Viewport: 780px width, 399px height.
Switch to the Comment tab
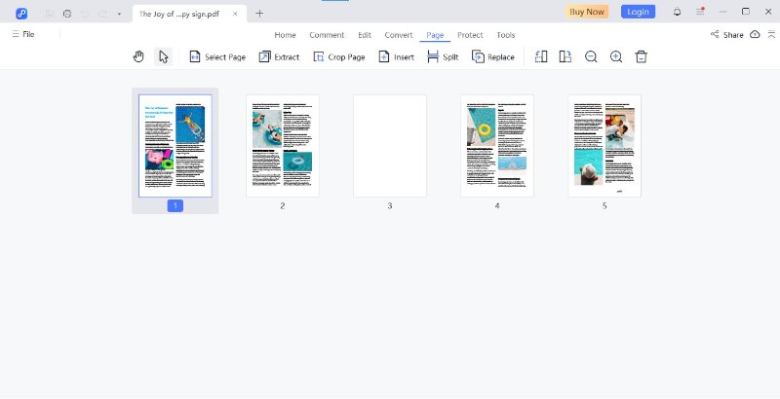(327, 35)
